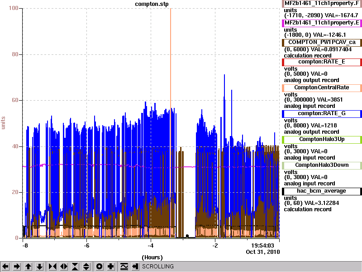Screen dimensions: 362x272
Task: Select the hac_bcm_average curve label
Action: pos(321,191)
